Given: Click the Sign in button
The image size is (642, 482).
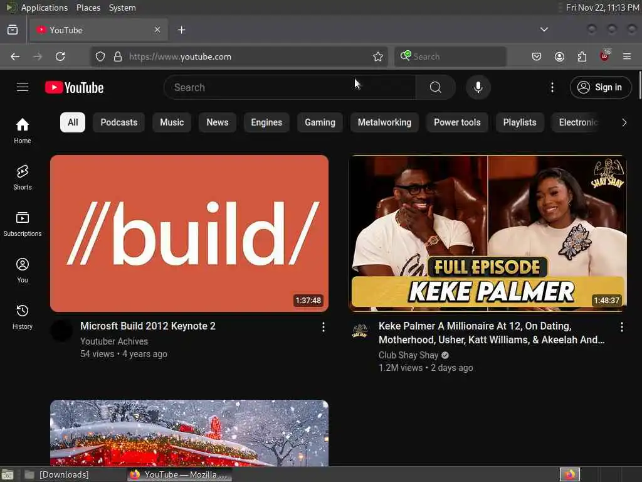Looking at the screenshot, I should click(601, 87).
